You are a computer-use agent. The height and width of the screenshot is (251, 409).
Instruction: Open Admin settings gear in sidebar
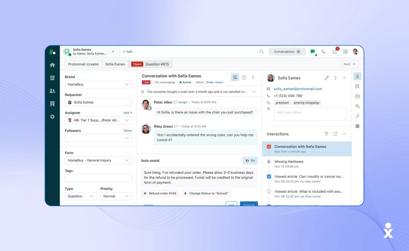click(x=52, y=117)
